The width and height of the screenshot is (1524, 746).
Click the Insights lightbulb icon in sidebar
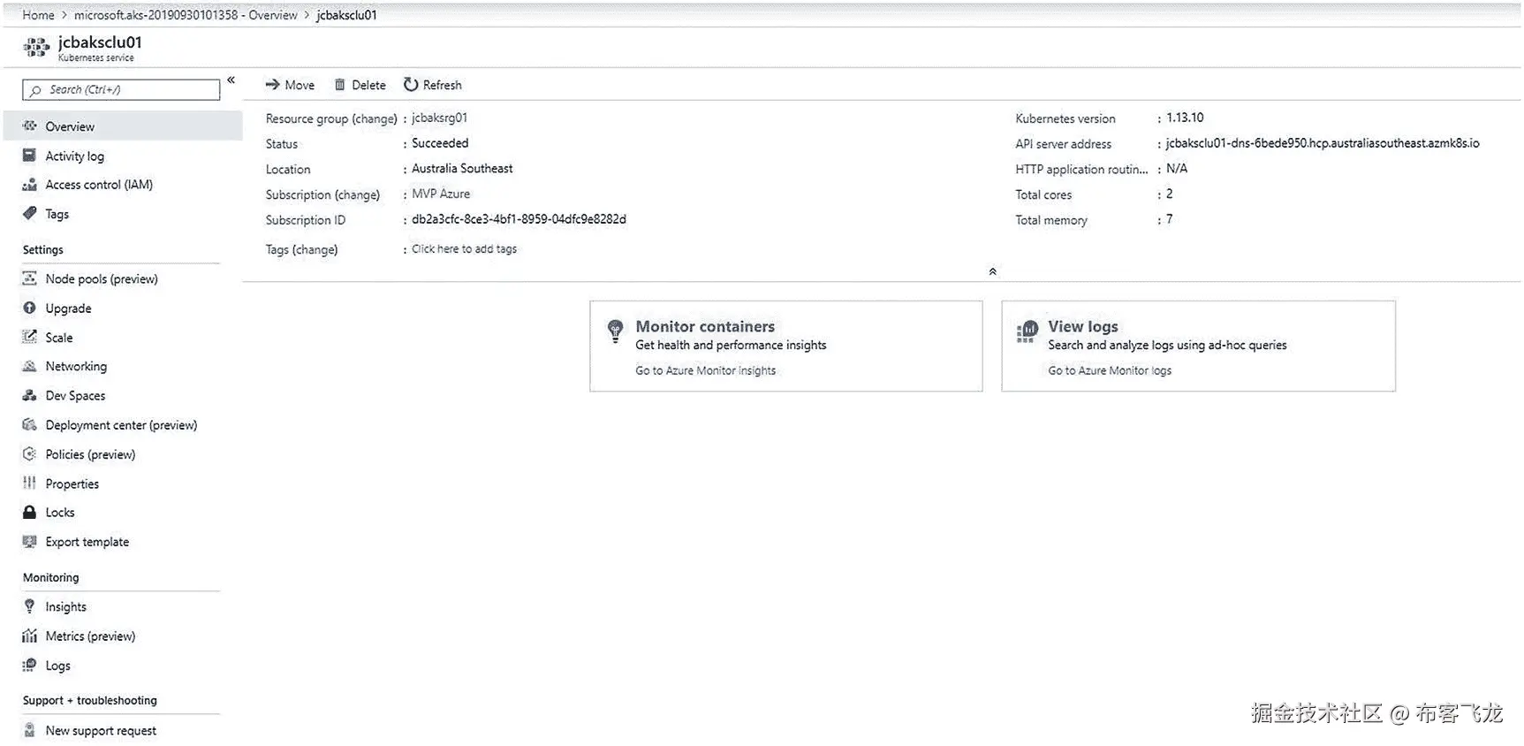tap(29, 606)
